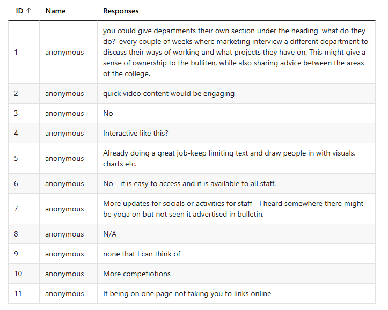Viewport: 388px width, 310px height.
Task: Click the anonymous name in row 11
Action: 64,293
